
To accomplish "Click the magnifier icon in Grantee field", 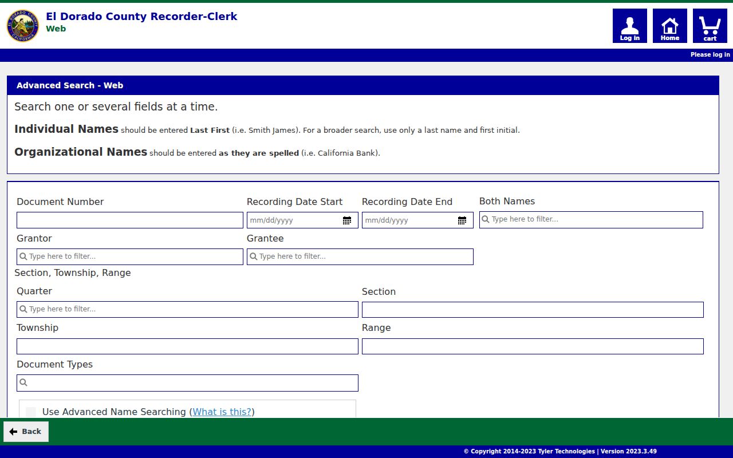I will click(254, 256).
